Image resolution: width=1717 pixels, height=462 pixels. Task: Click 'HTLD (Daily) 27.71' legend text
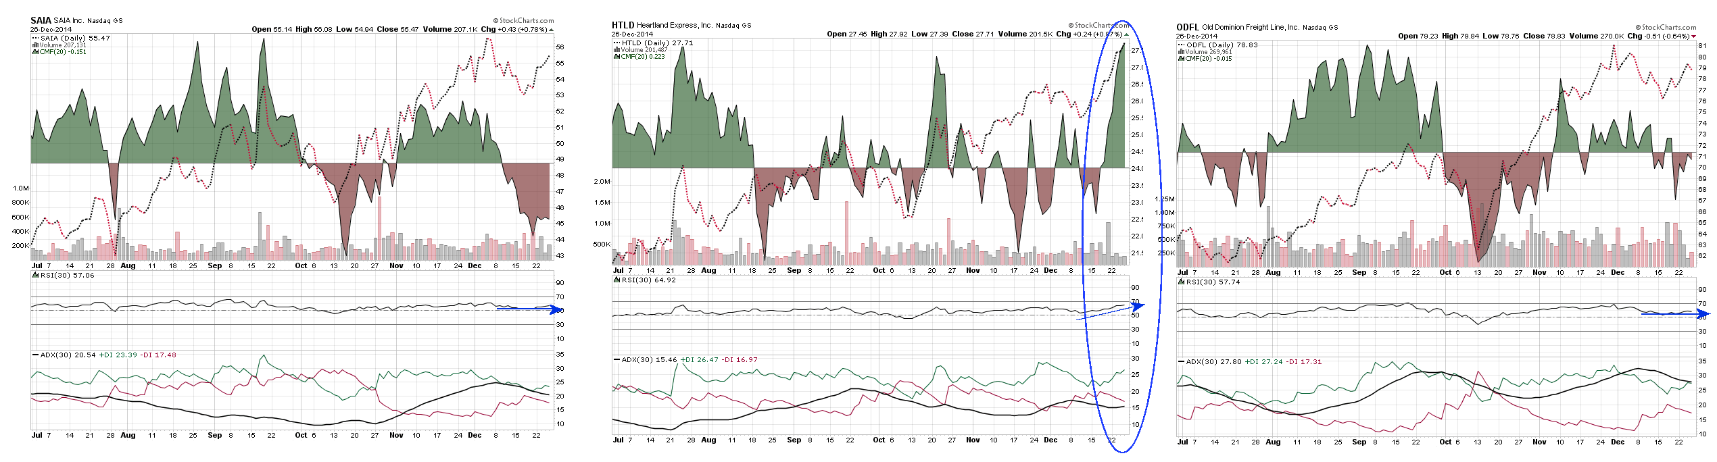click(x=658, y=43)
